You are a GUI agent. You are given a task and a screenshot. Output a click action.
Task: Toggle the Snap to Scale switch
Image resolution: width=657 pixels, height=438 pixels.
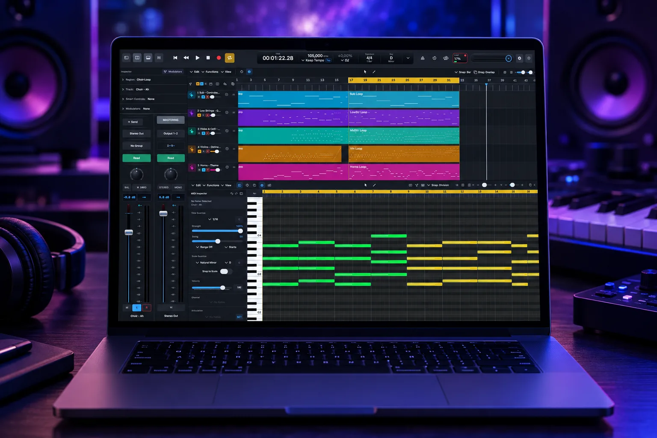coord(225,271)
